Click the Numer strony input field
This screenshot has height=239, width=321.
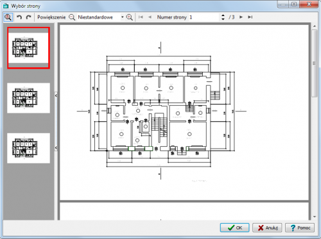204,17
